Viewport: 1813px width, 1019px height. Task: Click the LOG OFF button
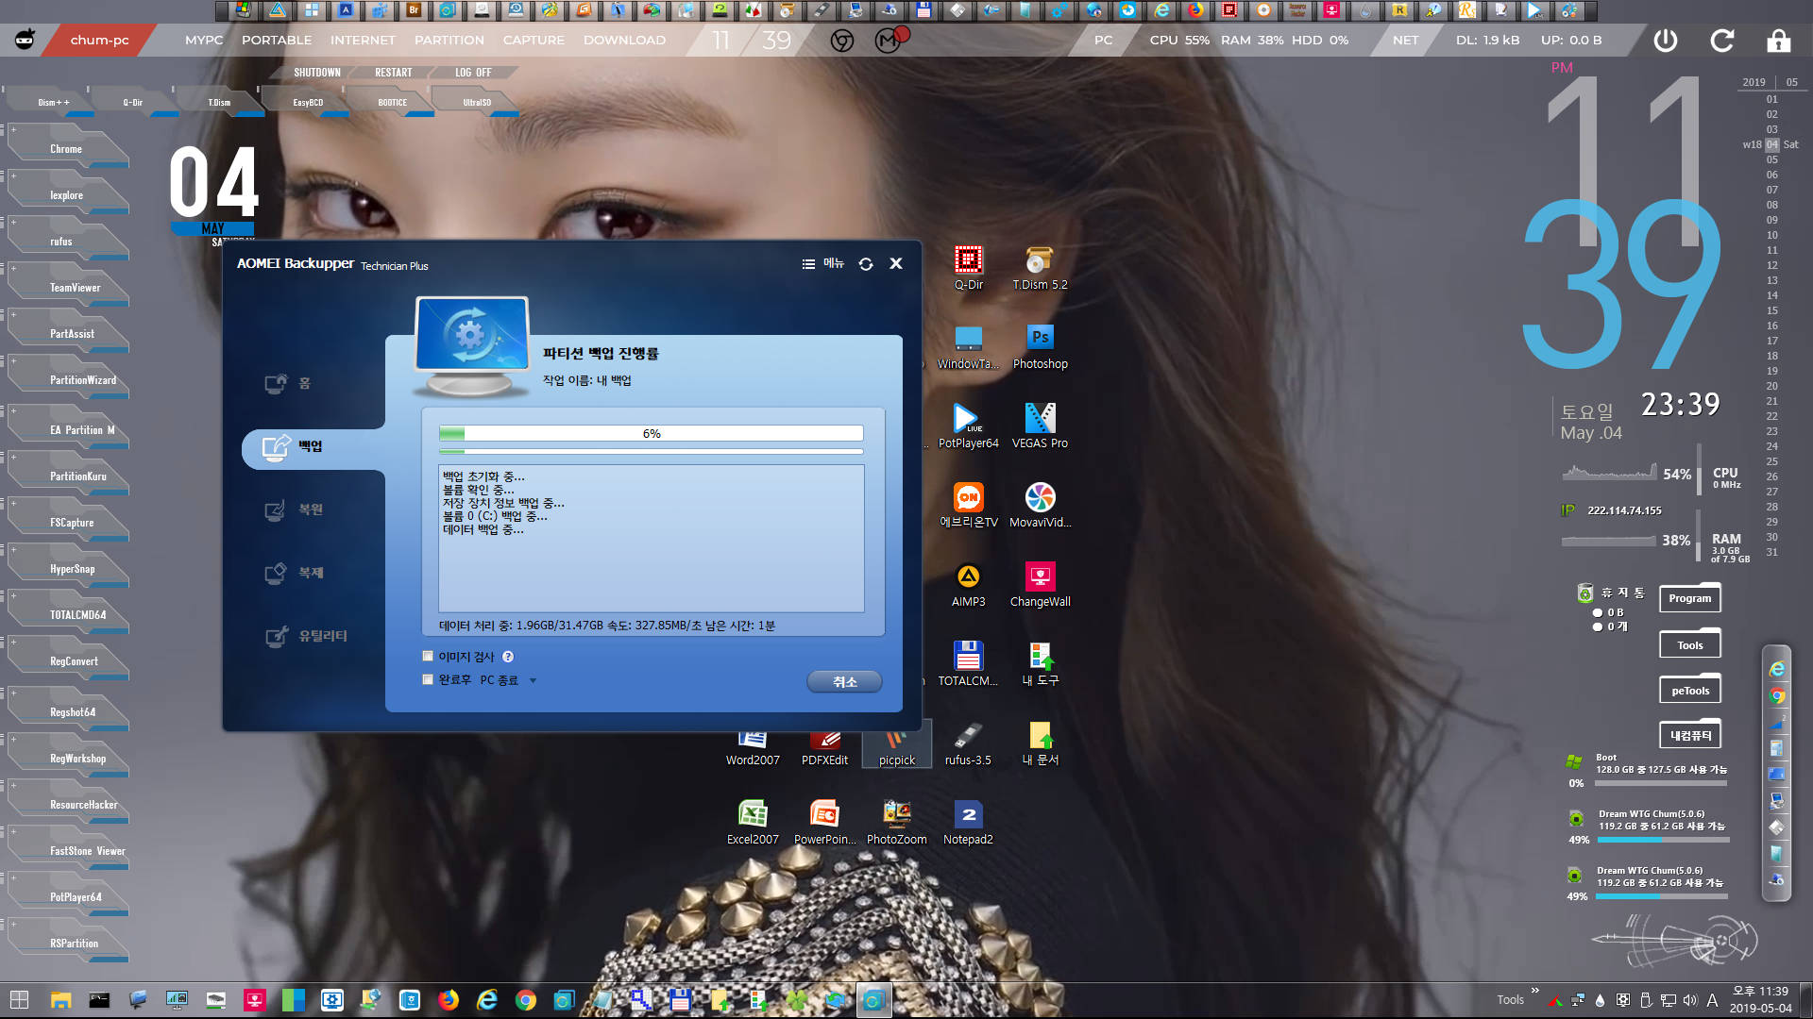[473, 73]
